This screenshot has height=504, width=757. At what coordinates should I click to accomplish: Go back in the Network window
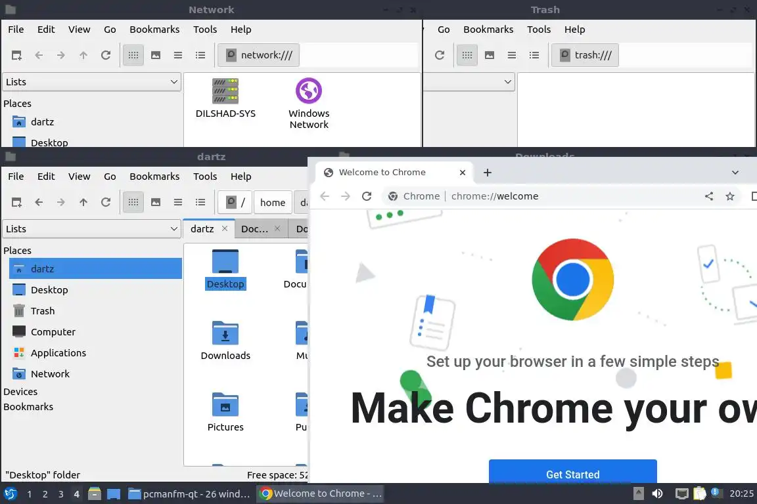tap(39, 55)
